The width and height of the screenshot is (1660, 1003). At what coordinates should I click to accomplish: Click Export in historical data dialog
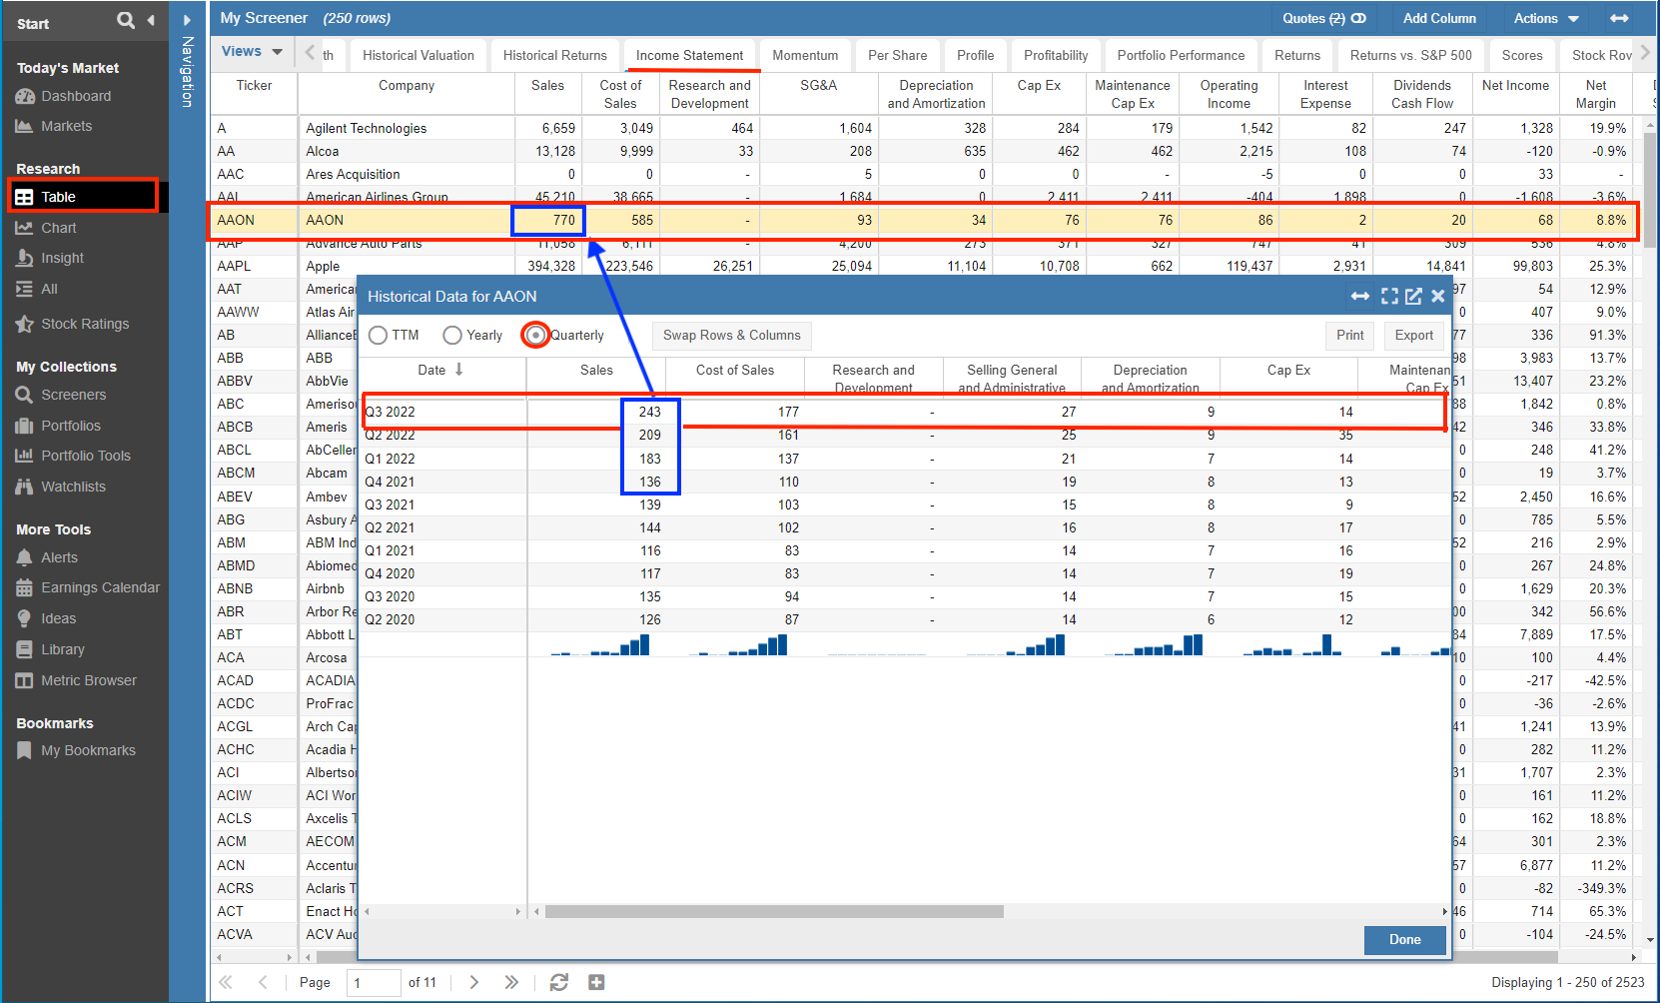pyautogui.click(x=1413, y=335)
